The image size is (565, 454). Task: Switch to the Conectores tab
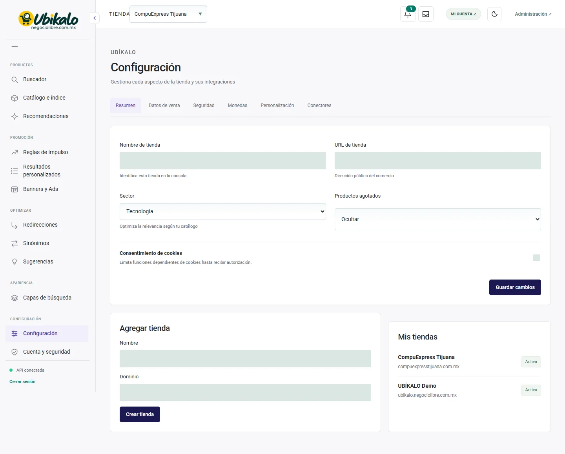(319, 105)
